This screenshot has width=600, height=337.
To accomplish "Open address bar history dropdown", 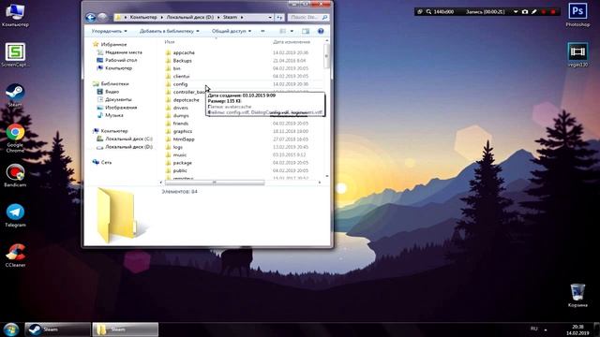I will pyautogui.click(x=270, y=17).
